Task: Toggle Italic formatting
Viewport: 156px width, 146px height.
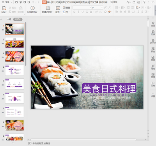Action: click(x=78, y=12)
